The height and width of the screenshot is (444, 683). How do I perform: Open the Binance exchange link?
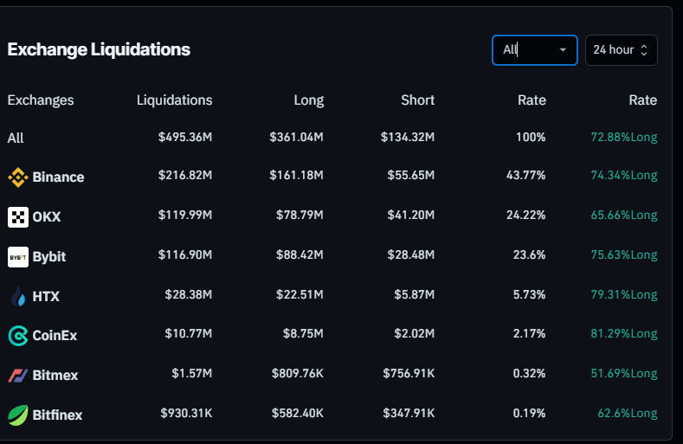(58, 177)
